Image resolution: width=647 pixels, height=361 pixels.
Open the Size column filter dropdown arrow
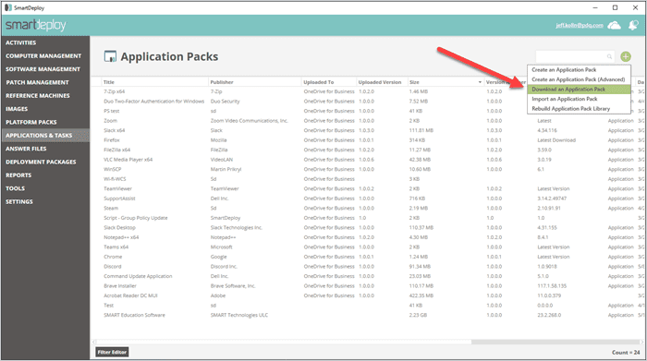pyautogui.click(x=480, y=82)
